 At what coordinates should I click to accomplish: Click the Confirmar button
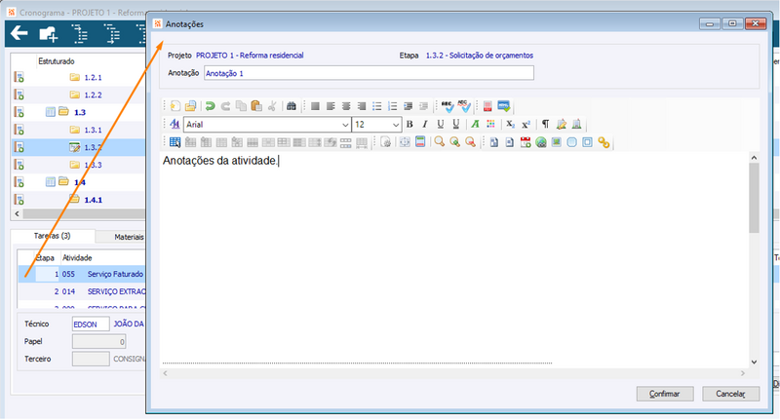[665, 394]
